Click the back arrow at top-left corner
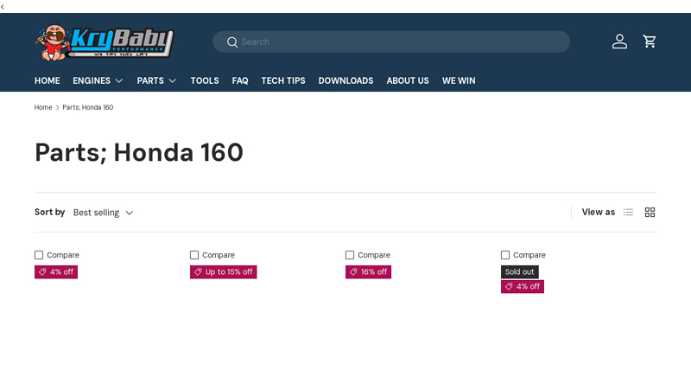 pos(3,6)
